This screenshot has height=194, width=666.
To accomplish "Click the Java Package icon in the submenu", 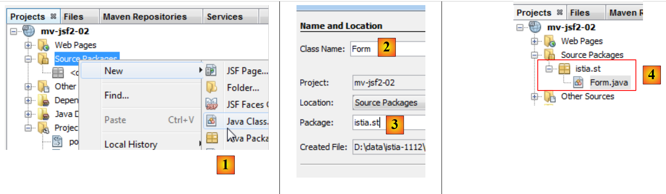I will click(x=212, y=138).
